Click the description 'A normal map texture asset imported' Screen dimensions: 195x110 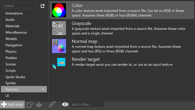tap(126, 49)
